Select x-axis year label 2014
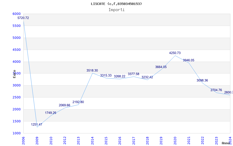The width and height of the screenshot is (233, 146). click(92, 140)
